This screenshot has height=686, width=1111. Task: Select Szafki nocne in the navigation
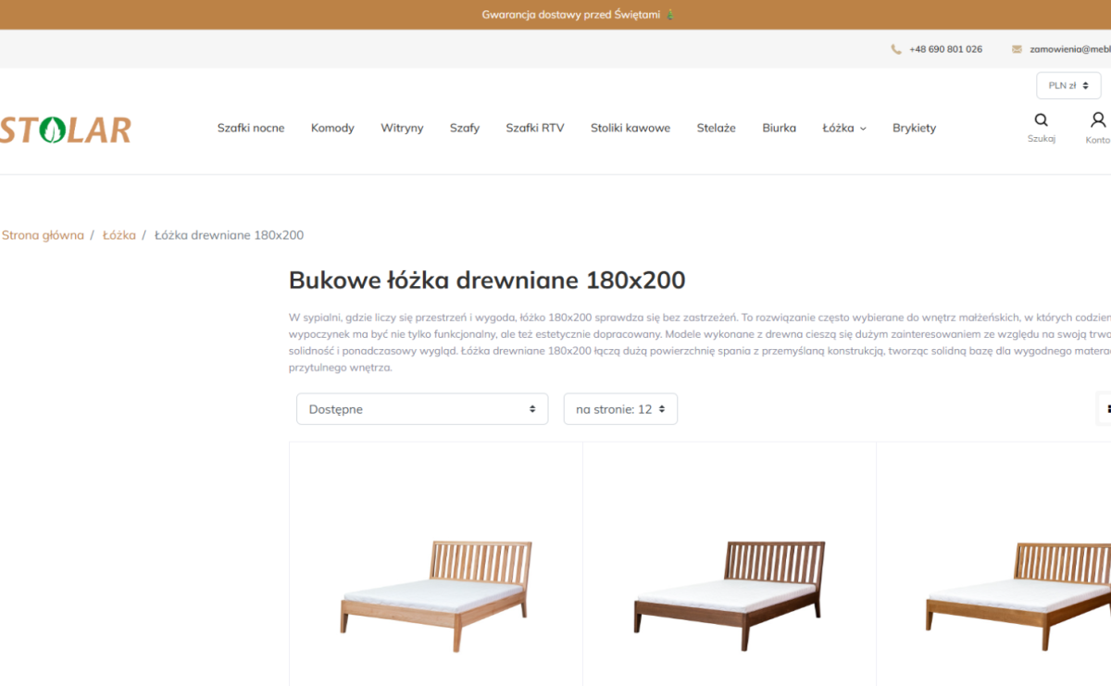[x=251, y=128]
